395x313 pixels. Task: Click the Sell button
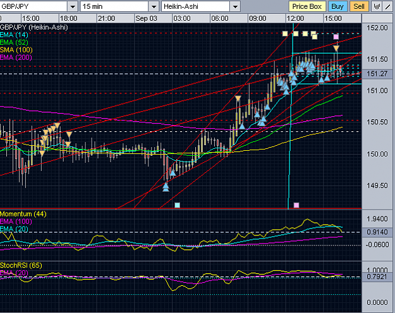[x=359, y=6]
